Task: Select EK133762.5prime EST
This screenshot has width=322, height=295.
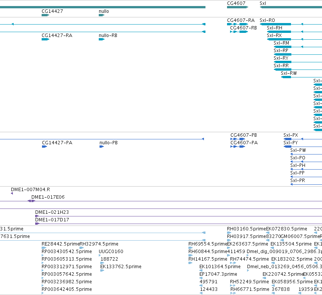Action: [x=102, y=270]
